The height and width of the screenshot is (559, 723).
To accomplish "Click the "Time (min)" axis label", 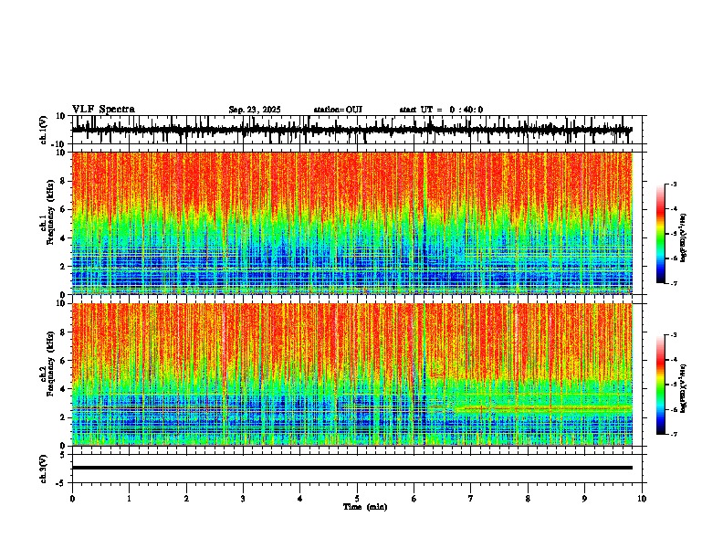I will pyautogui.click(x=365, y=507).
